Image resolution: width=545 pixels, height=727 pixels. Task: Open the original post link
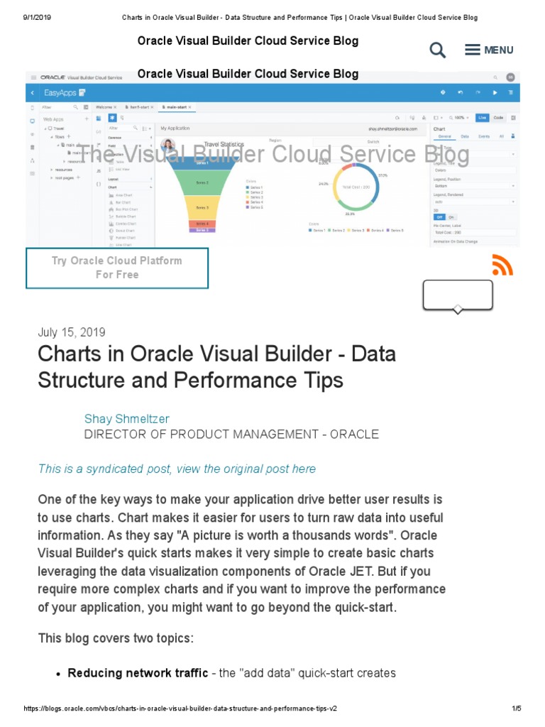177,469
